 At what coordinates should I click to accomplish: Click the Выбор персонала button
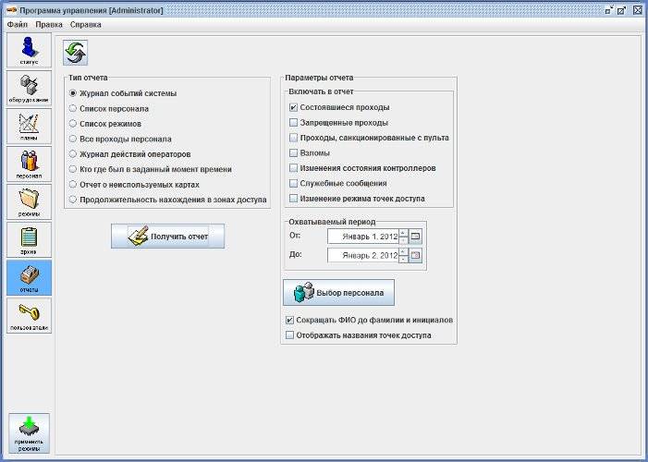[x=338, y=293]
